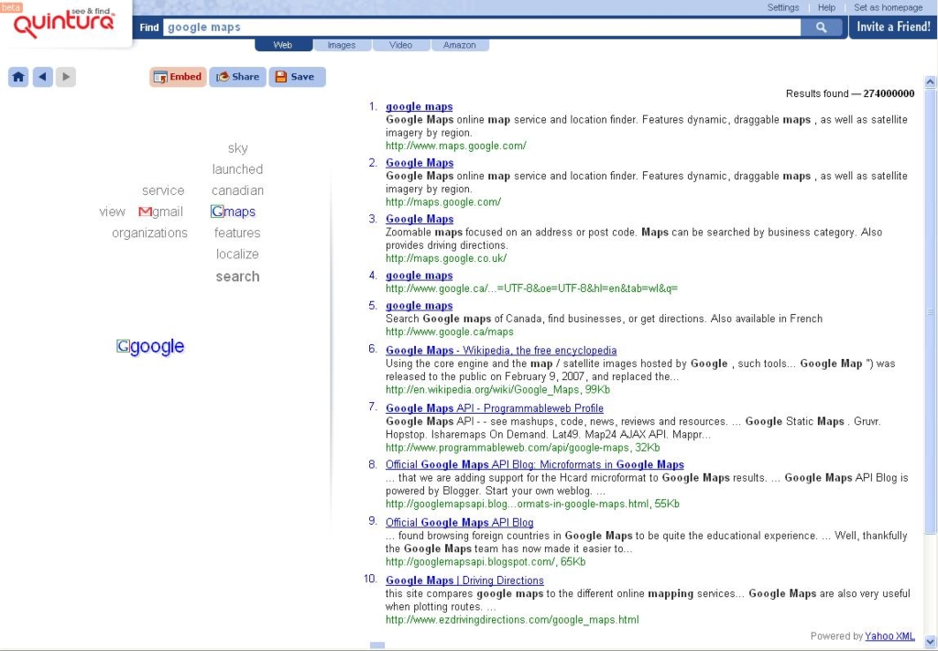Screen dimensions: 938x651
Task: Click the 'Results found — 274000000' count
Action: click(x=850, y=93)
